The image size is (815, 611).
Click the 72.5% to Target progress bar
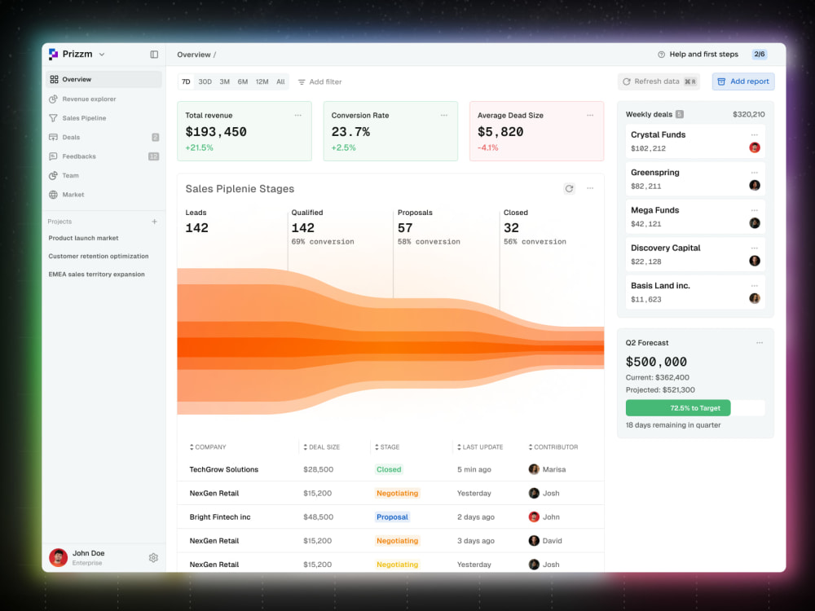pyautogui.click(x=695, y=408)
